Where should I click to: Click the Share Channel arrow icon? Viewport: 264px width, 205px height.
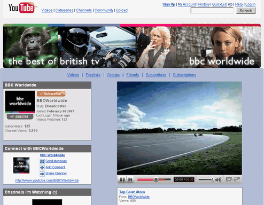42,174
